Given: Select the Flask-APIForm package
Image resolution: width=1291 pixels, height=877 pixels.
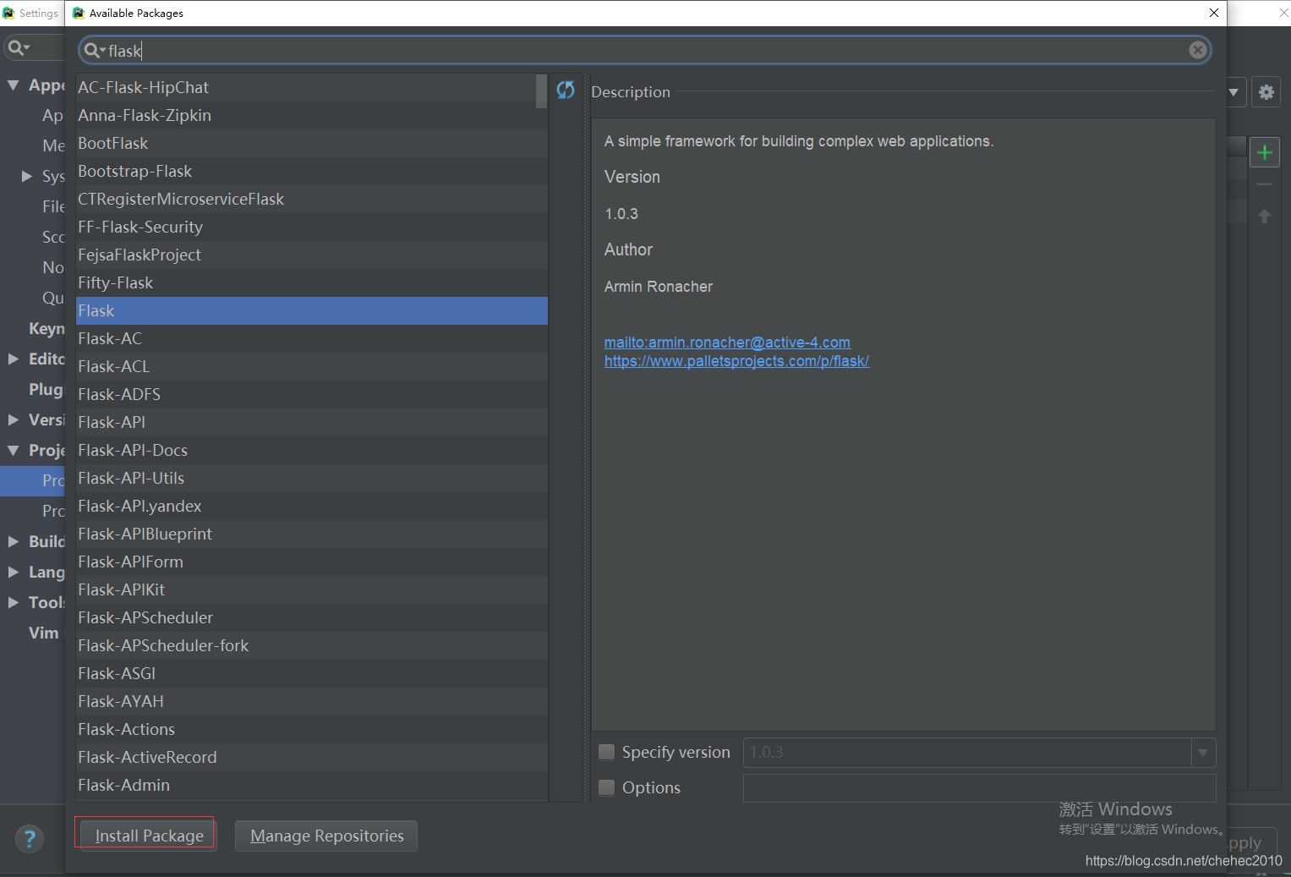Looking at the screenshot, I should click(x=312, y=562).
